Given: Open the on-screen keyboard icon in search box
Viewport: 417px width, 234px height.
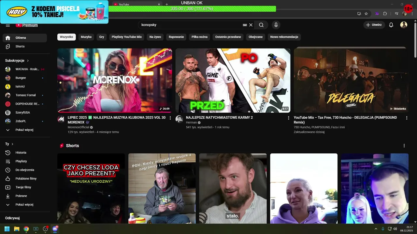Looking at the screenshot, I should coord(245,25).
